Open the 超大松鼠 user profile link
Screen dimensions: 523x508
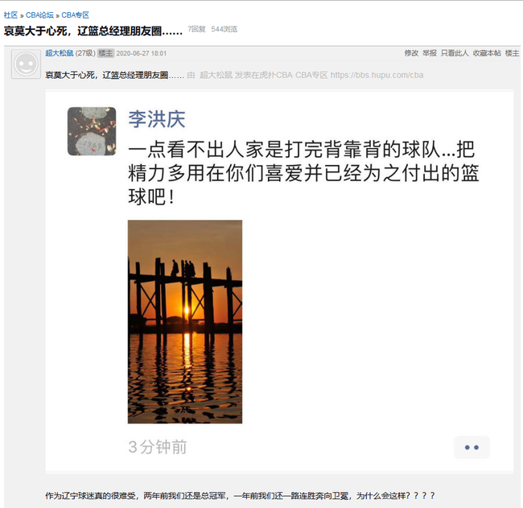[60, 53]
